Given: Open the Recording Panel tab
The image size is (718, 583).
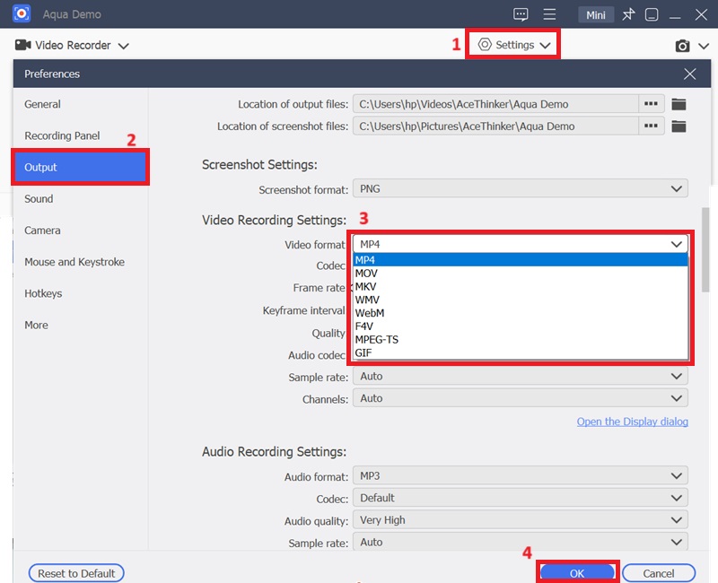Looking at the screenshot, I should (62, 136).
